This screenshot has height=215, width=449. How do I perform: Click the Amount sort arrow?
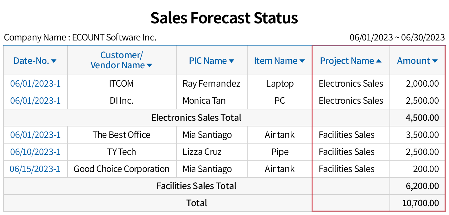pos(435,61)
